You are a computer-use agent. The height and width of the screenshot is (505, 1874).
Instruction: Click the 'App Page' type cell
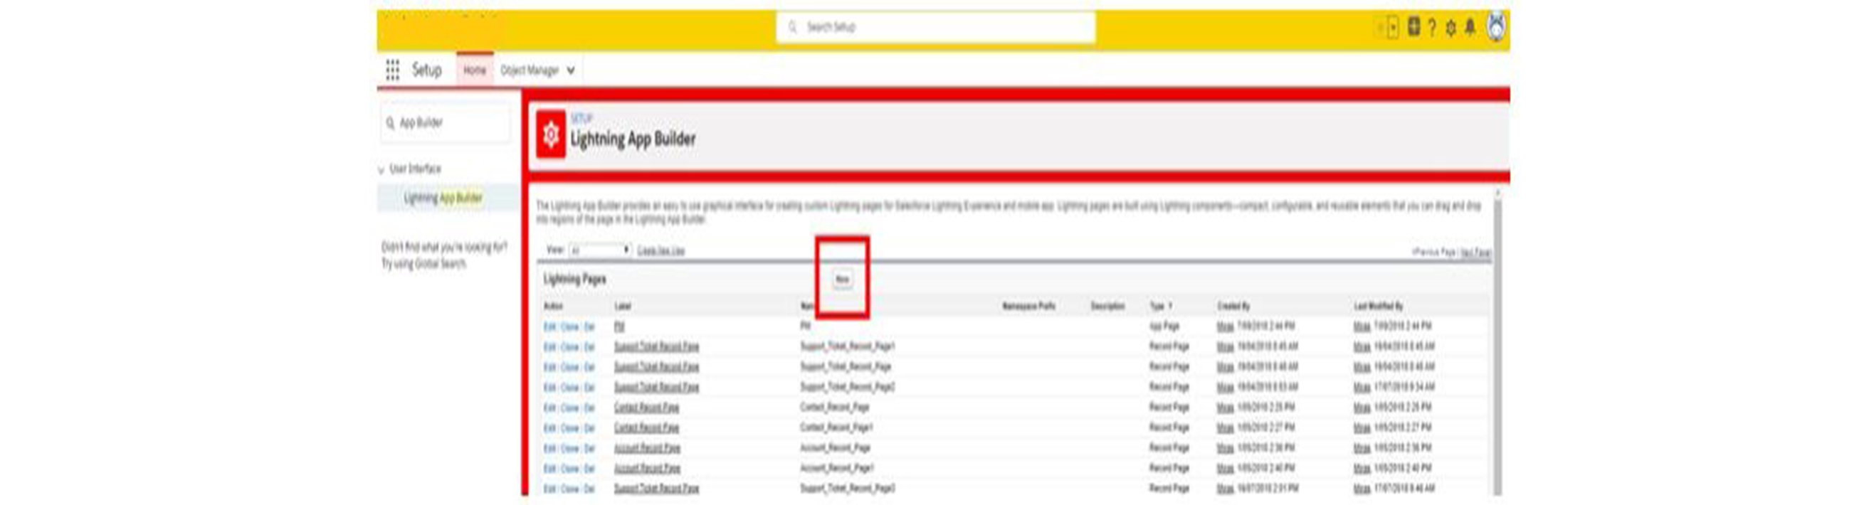pyautogui.click(x=1164, y=326)
